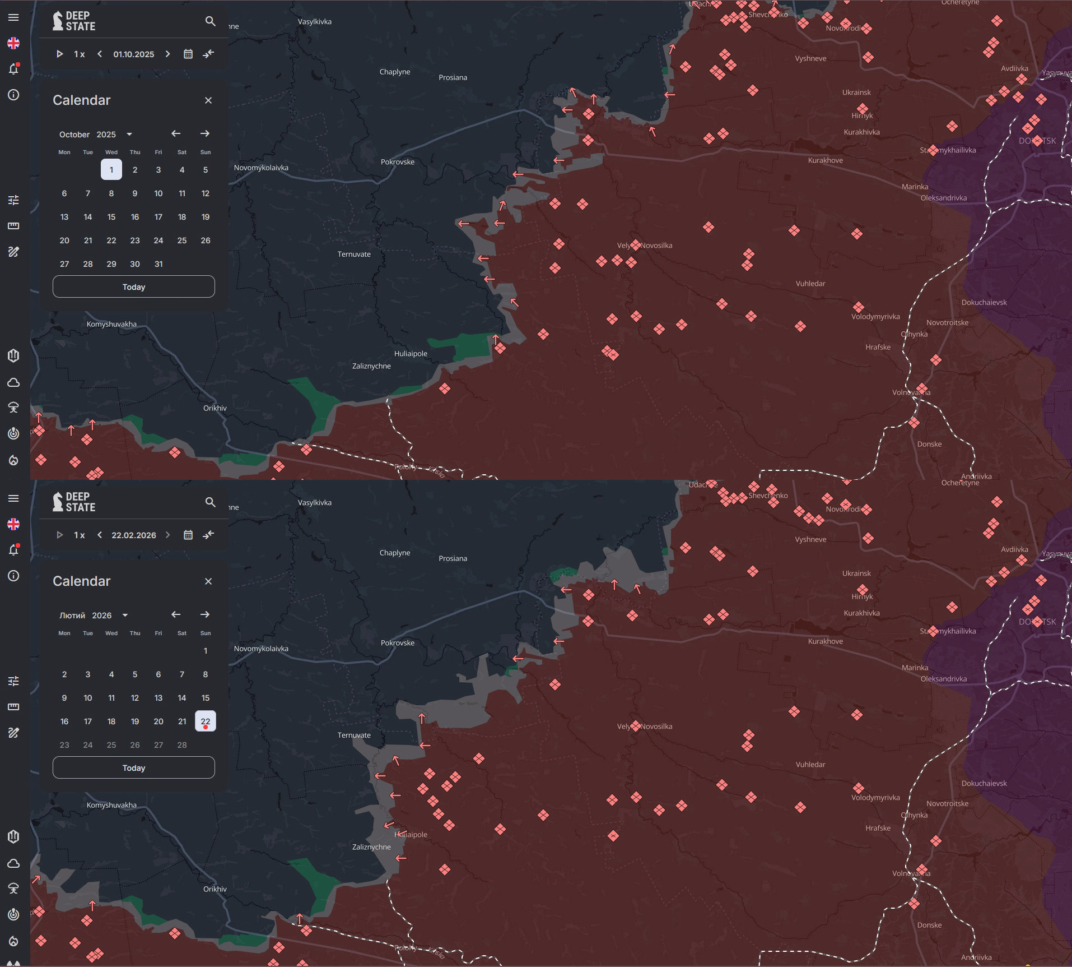Go to previous month from October 2025
1072x967 pixels.
pyautogui.click(x=176, y=133)
